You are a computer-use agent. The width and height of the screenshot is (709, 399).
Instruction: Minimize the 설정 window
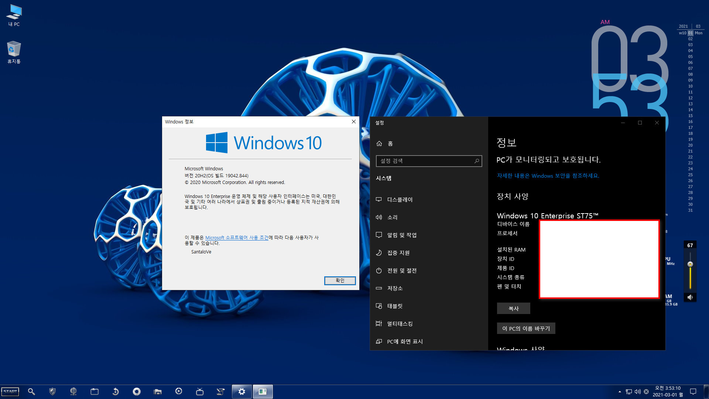point(623,123)
